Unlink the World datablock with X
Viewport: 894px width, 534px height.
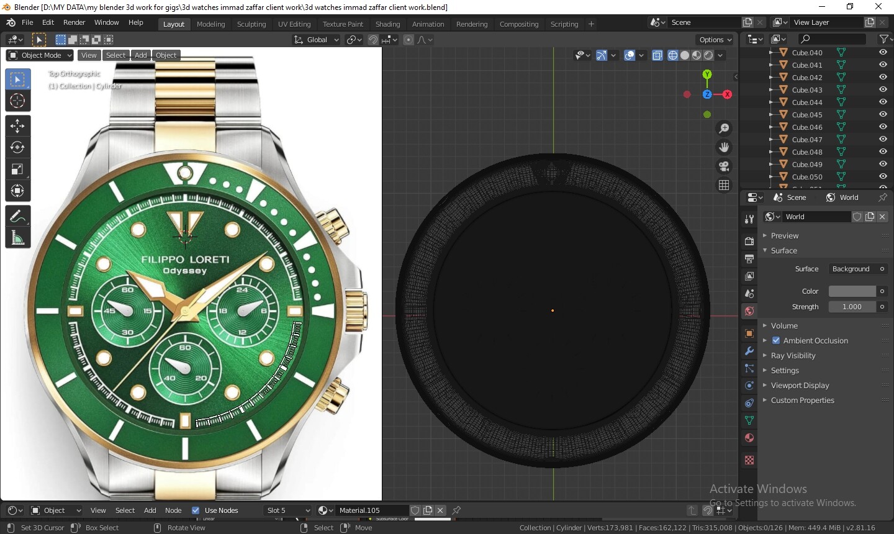pos(882,217)
